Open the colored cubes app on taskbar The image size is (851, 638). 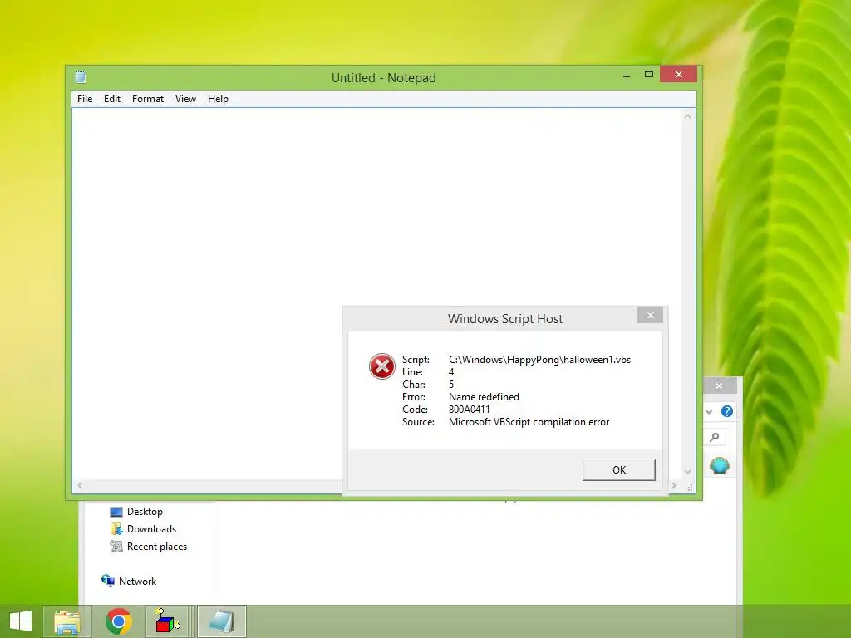coord(168,621)
